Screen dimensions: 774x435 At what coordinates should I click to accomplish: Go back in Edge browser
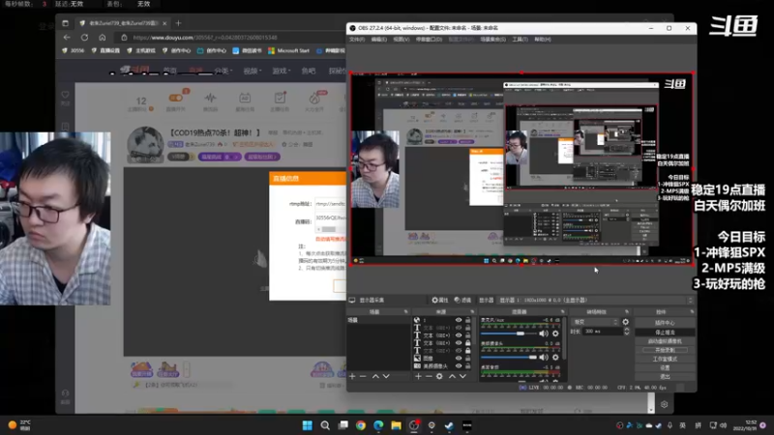tap(67, 37)
